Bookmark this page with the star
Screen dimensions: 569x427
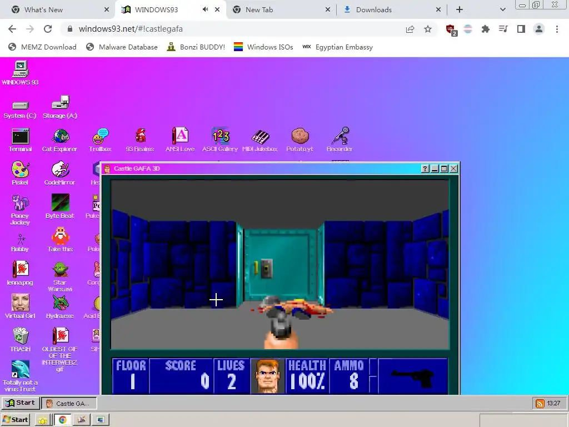coord(428,29)
